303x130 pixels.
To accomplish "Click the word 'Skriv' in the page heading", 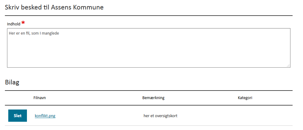I will 11,7.
